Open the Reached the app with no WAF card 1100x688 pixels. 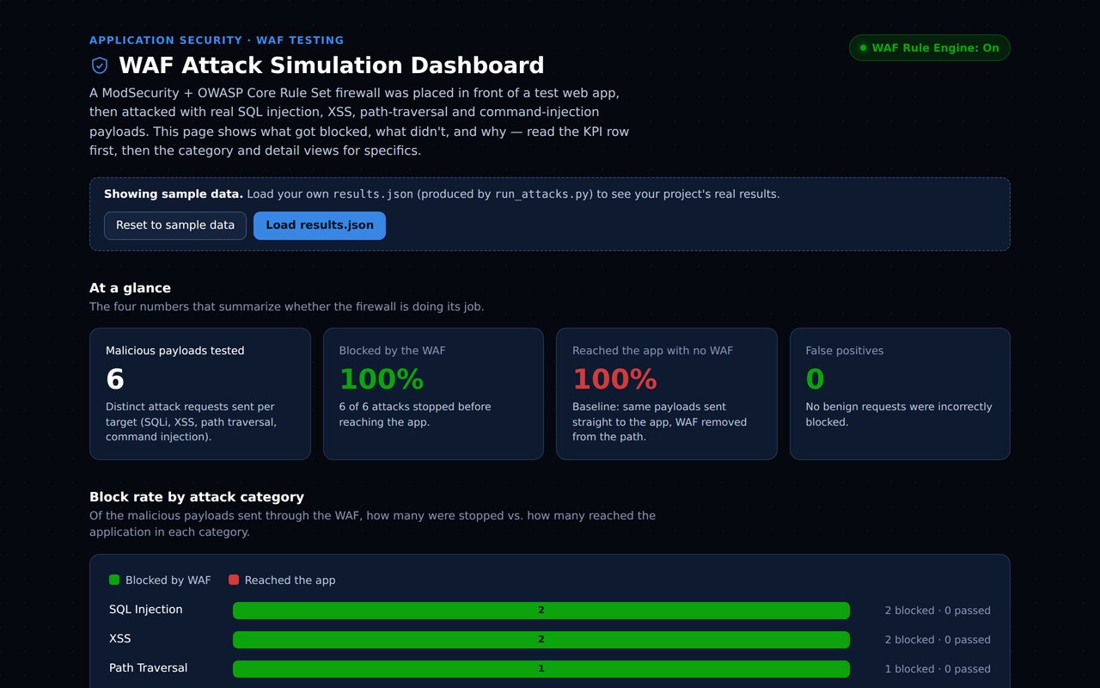point(667,394)
